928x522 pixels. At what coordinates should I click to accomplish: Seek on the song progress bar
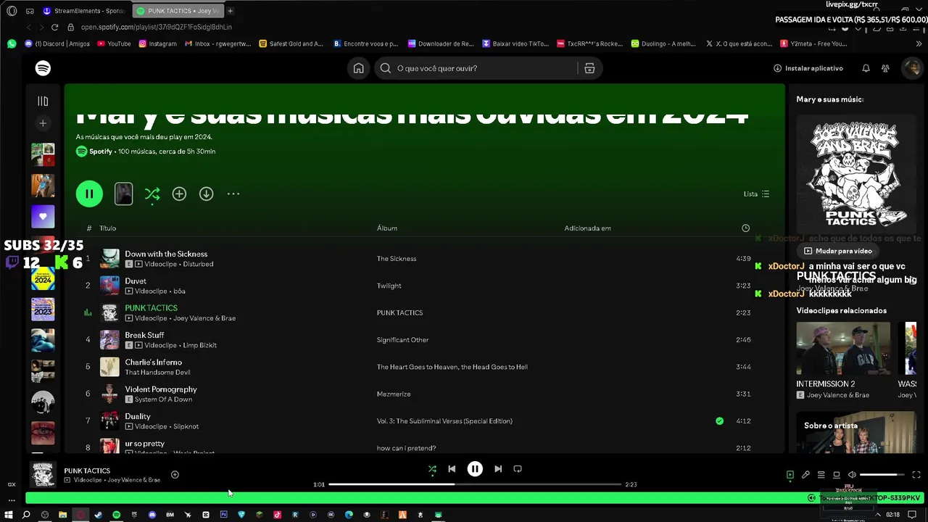475,484
